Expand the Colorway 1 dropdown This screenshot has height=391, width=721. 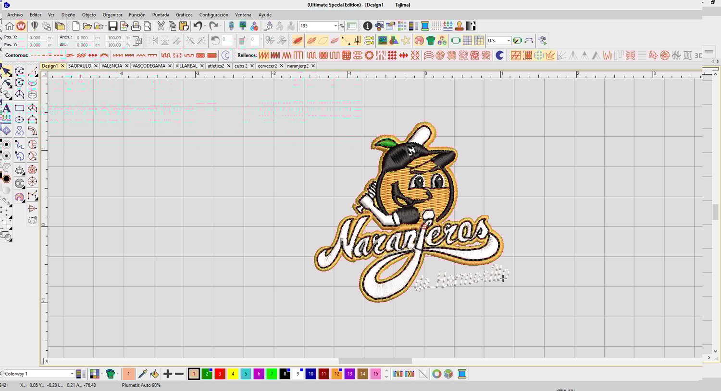click(72, 374)
